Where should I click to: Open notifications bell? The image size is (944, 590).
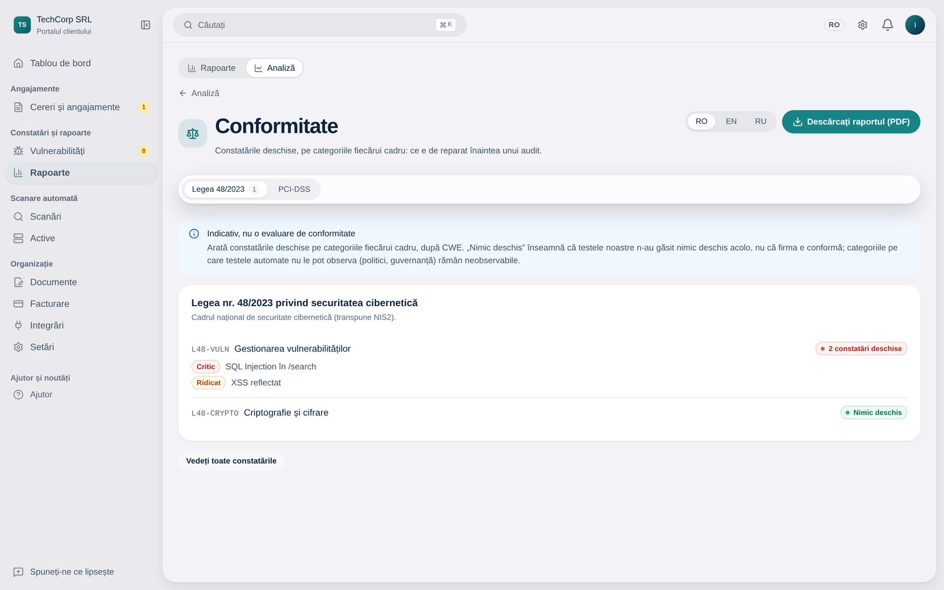887,25
